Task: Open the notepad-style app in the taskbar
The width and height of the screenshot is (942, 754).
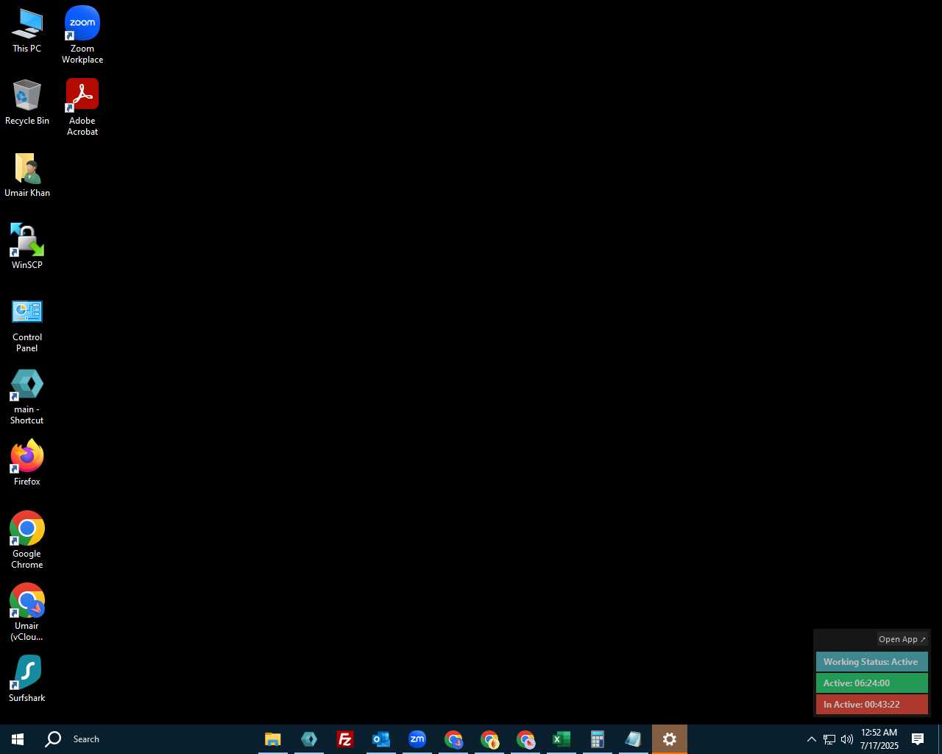Action: [x=634, y=739]
